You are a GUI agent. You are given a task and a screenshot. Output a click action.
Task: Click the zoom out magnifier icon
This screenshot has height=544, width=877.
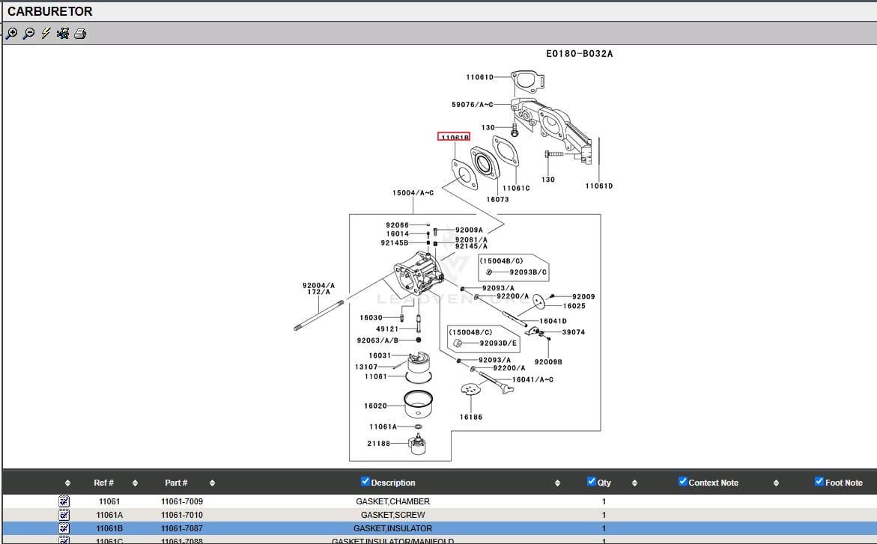pos(28,34)
